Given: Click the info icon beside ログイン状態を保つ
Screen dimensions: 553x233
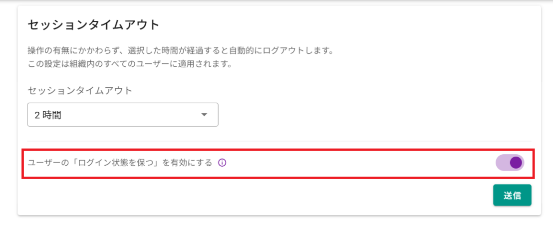Looking at the screenshot, I should (x=223, y=162).
